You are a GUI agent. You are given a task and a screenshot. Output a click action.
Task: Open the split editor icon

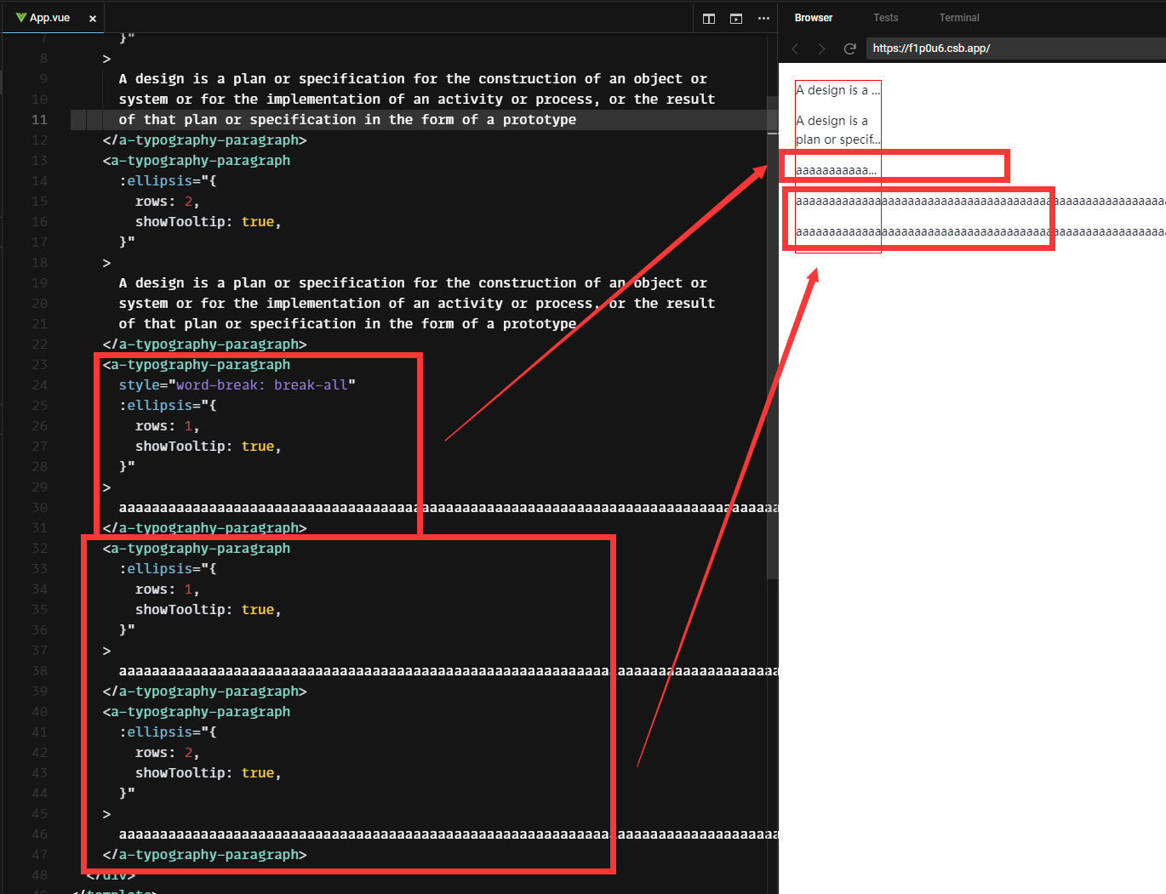pyautogui.click(x=708, y=18)
